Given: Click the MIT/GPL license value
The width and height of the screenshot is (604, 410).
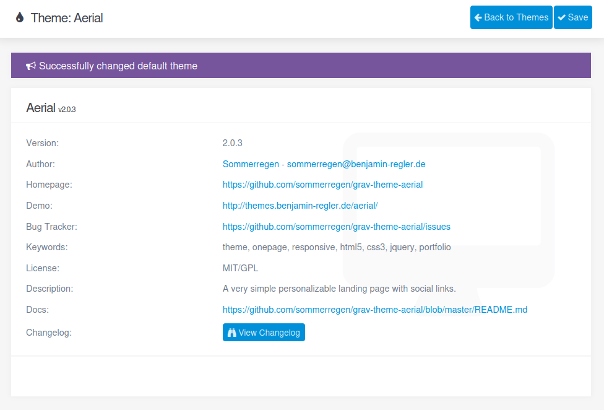Looking at the screenshot, I should (241, 268).
